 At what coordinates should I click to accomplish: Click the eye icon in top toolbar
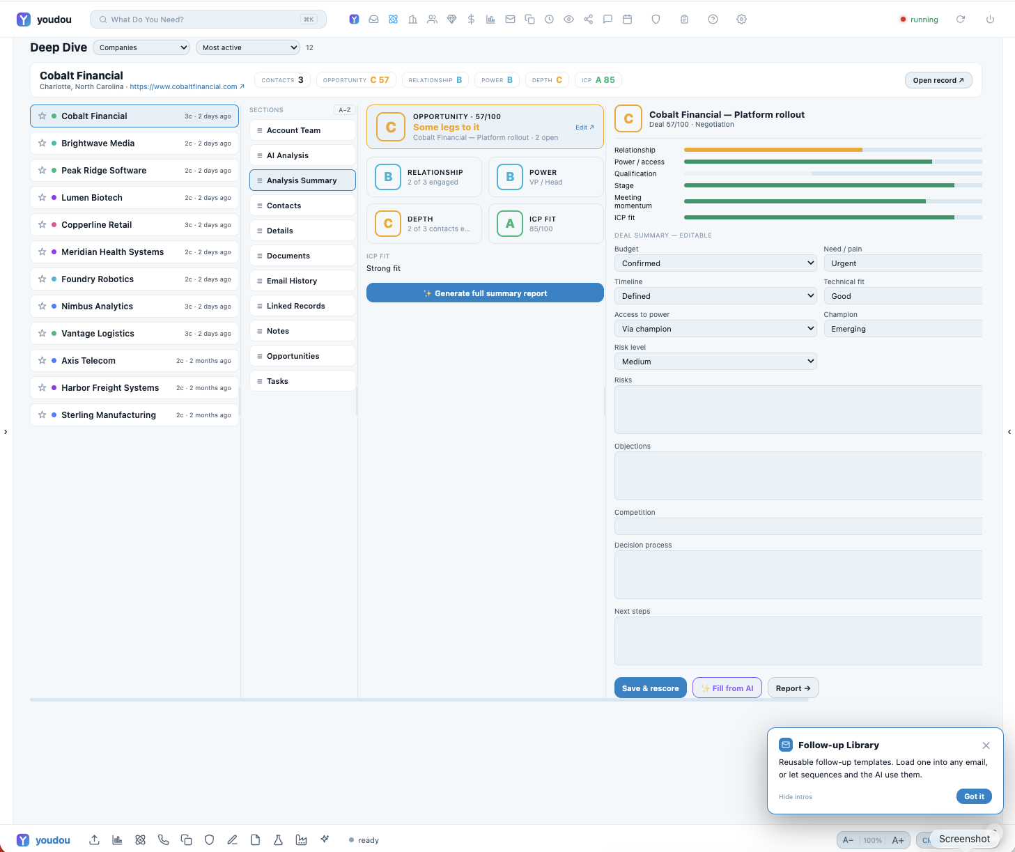point(569,20)
